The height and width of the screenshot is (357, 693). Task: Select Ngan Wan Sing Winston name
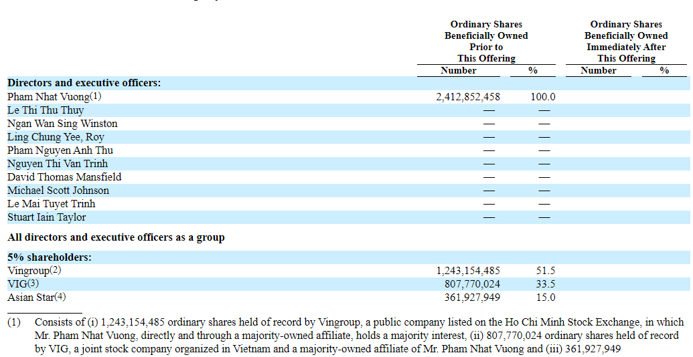(62, 124)
